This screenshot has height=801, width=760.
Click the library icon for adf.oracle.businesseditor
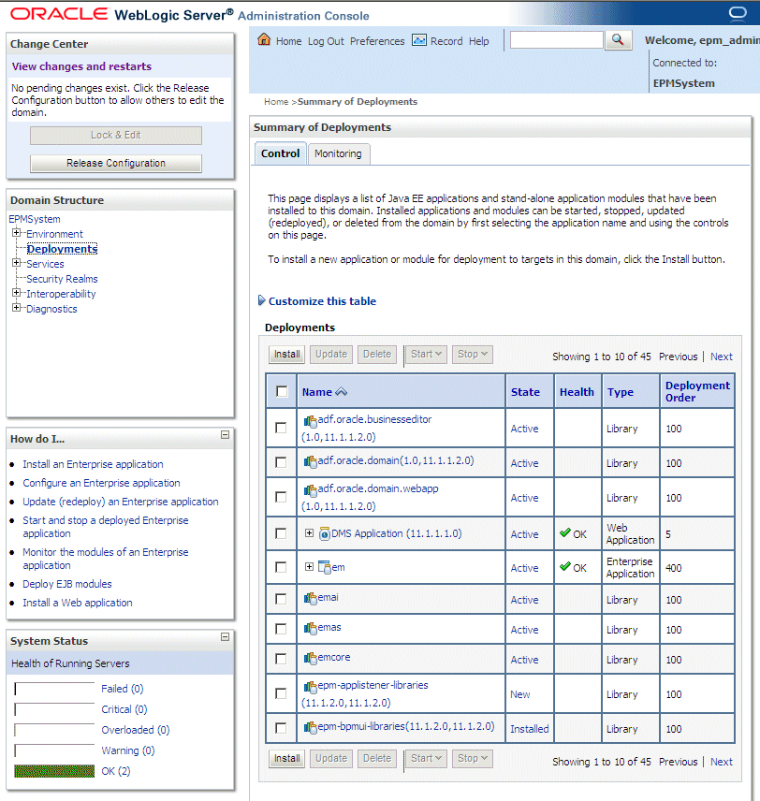(x=310, y=421)
